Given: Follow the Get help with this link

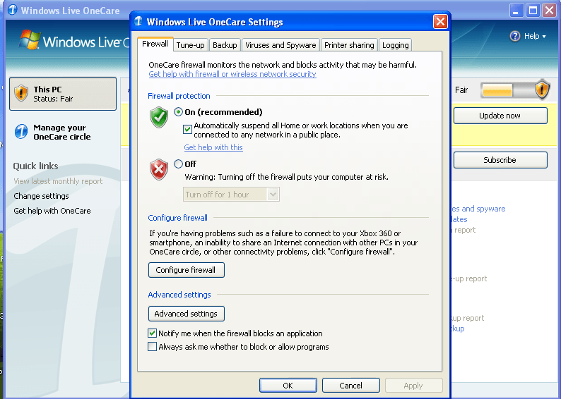Looking at the screenshot, I should pos(213,147).
